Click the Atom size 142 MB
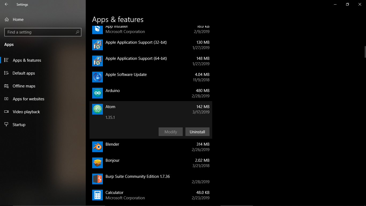366x206 pixels. (203, 107)
